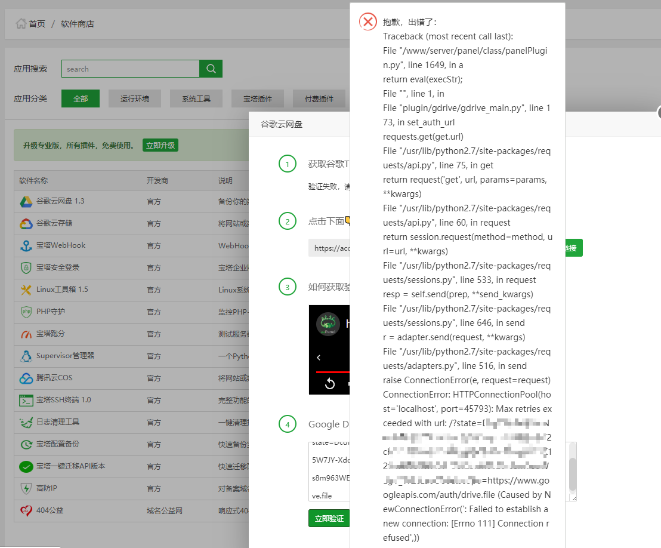This screenshot has width=661, height=548.
Task: Click the 立即升级 upgrade button
Action: (x=160, y=145)
